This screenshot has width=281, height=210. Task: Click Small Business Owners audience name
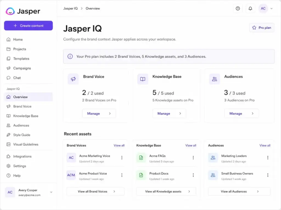237,173
